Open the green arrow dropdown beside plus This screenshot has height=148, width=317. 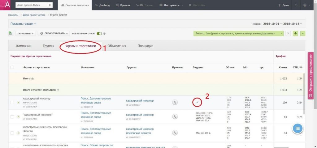303,33
